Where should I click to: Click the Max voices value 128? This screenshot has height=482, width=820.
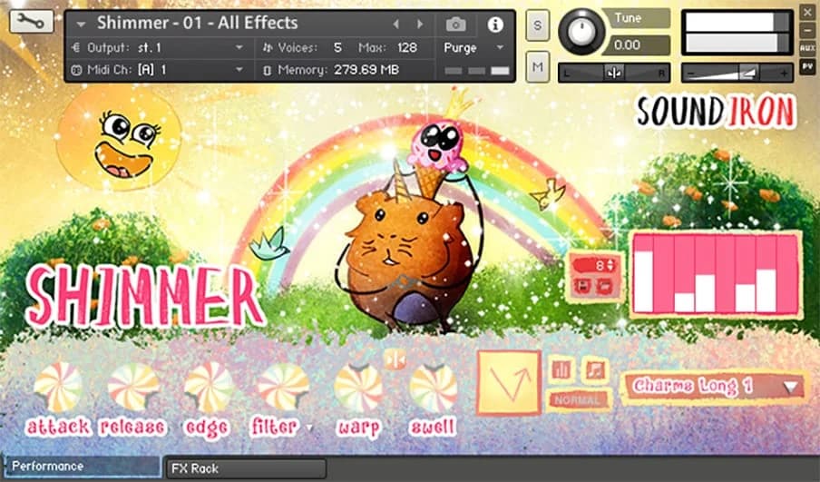407,47
